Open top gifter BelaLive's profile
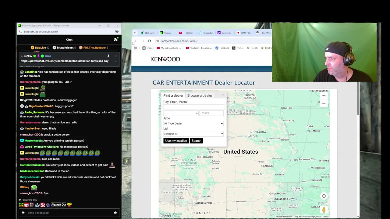 click(40, 47)
